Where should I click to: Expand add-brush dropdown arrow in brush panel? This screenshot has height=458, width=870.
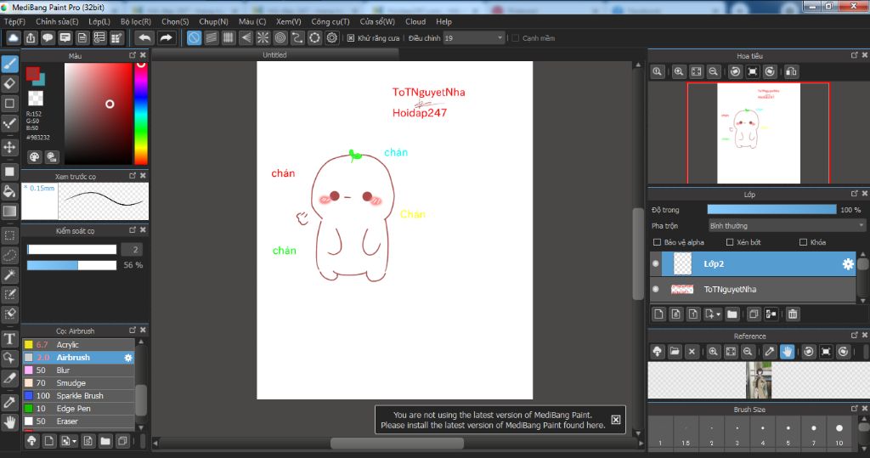point(75,442)
